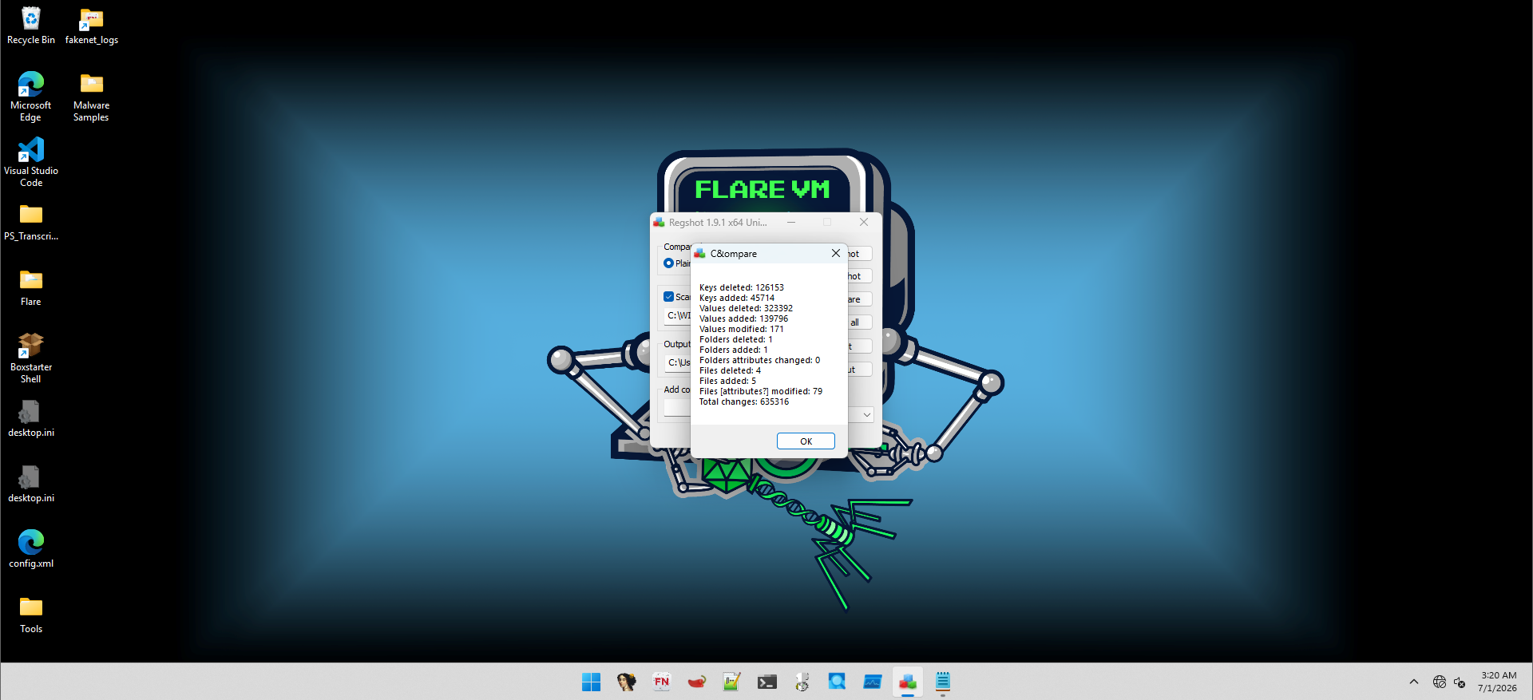The image size is (1533, 700).
Task: Open the blue graph monitor taskbar app
Action: 872,682
